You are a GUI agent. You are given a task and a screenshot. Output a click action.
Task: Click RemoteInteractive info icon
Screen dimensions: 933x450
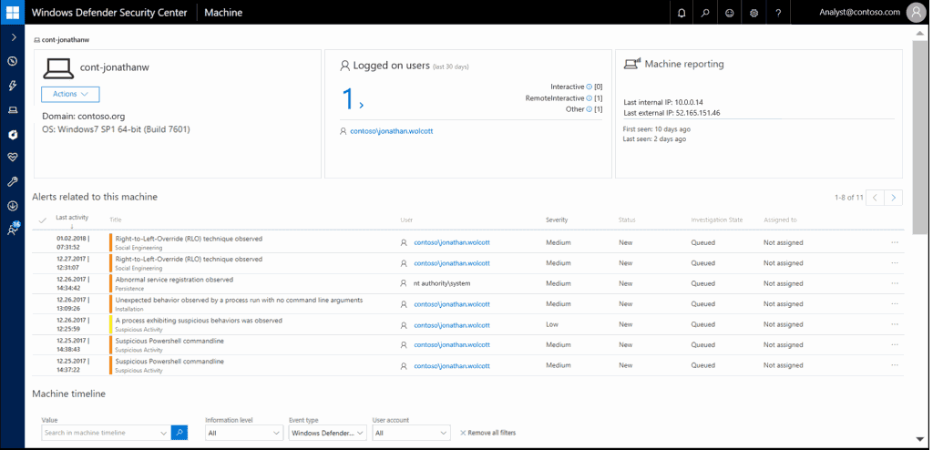590,98
